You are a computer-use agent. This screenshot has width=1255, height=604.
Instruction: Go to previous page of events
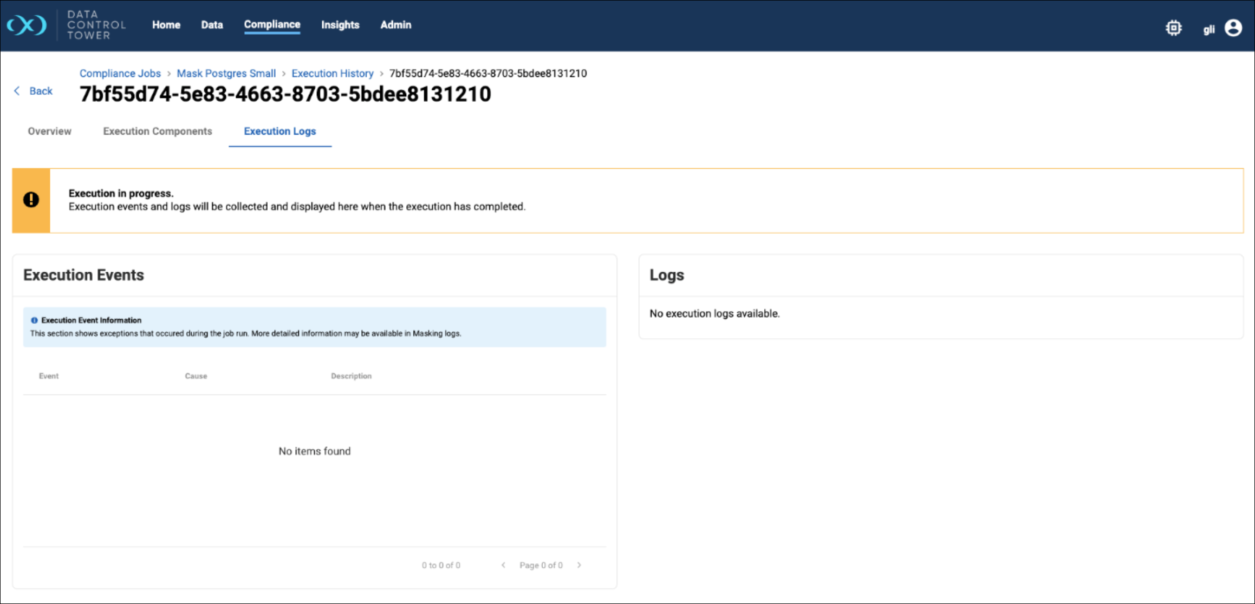tap(503, 565)
